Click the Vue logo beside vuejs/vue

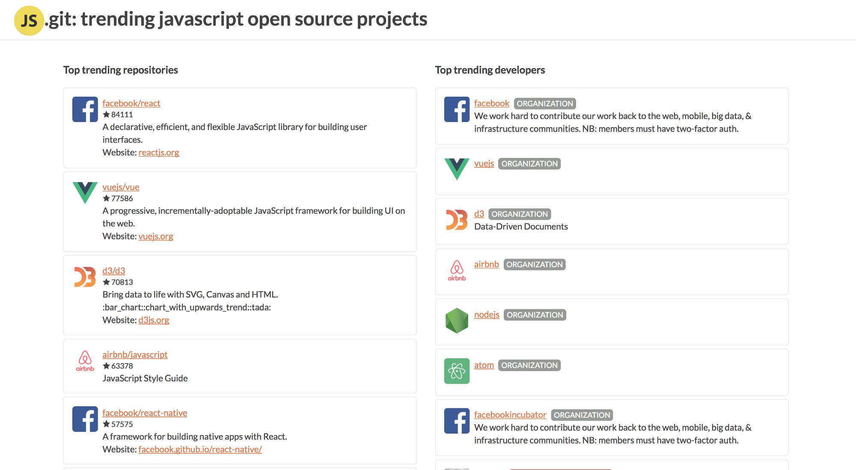point(85,193)
